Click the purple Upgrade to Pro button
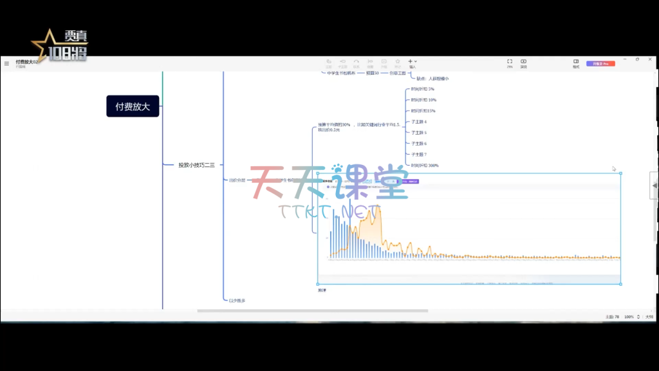This screenshot has width=659, height=371. 600,64
